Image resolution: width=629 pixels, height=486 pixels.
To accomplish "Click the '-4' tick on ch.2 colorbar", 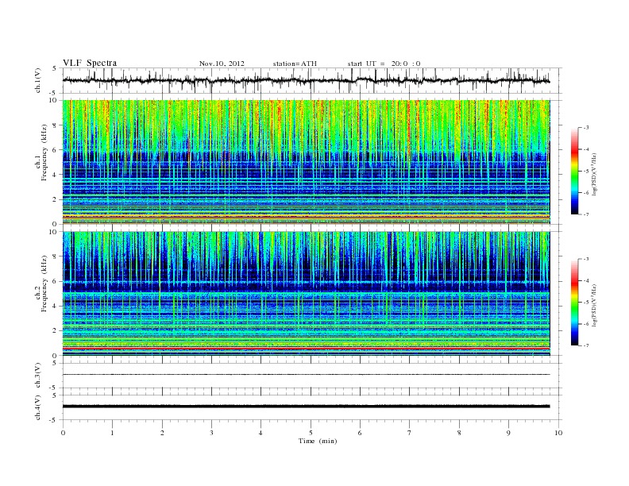I will [x=586, y=280].
